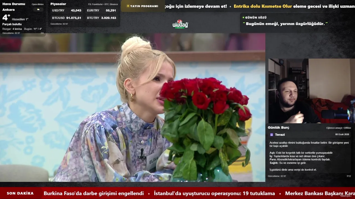355x199 pixels.
Task: Click the Aşk horoscope line
Action: coord(301,153)
